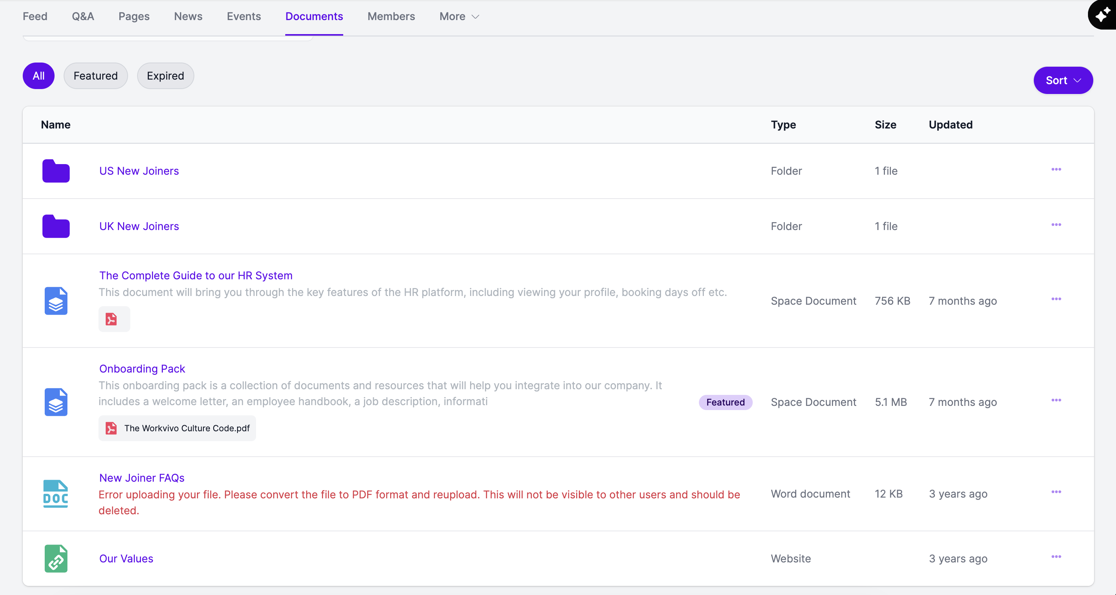
Task: Open the PDF attachment under HR System guide
Action: 114,319
